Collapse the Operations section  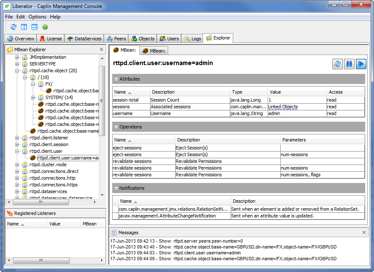(116, 127)
